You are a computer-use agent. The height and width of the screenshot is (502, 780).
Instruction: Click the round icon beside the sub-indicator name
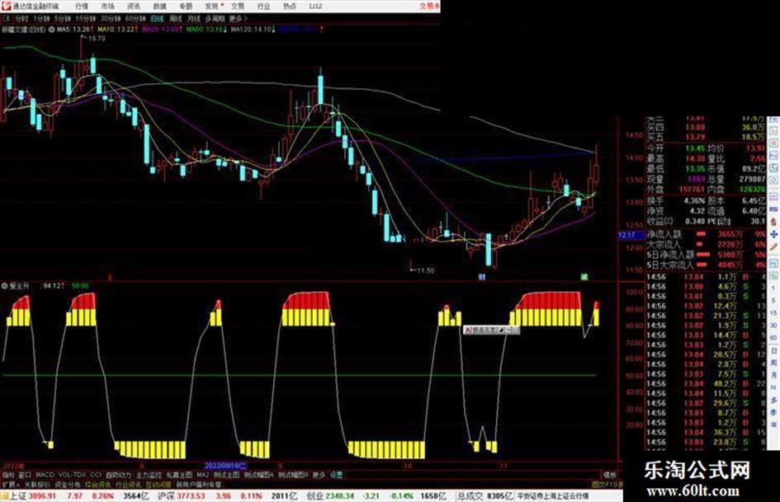point(5,286)
